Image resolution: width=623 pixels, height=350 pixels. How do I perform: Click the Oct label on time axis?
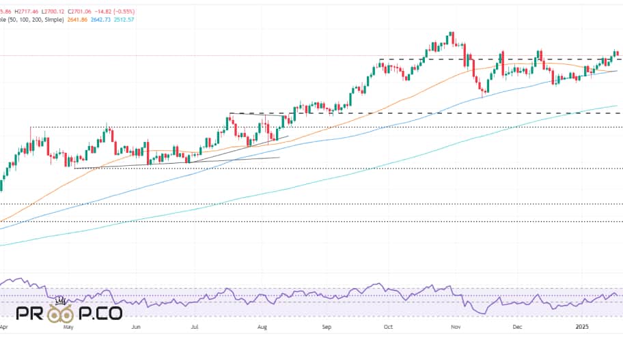click(388, 327)
